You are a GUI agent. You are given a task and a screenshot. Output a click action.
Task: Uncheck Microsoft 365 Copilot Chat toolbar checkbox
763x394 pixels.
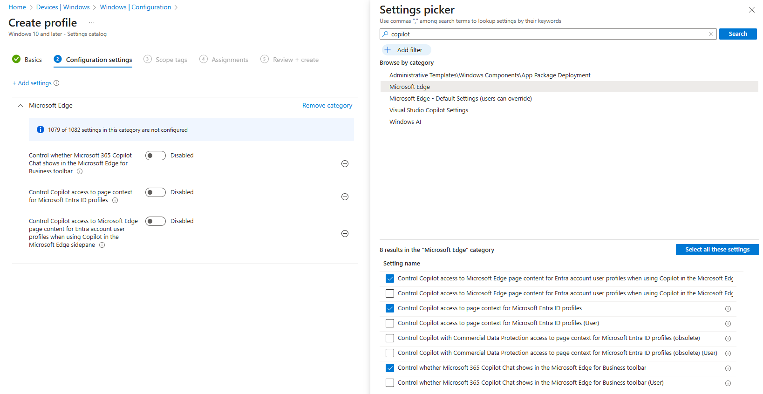click(390, 368)
